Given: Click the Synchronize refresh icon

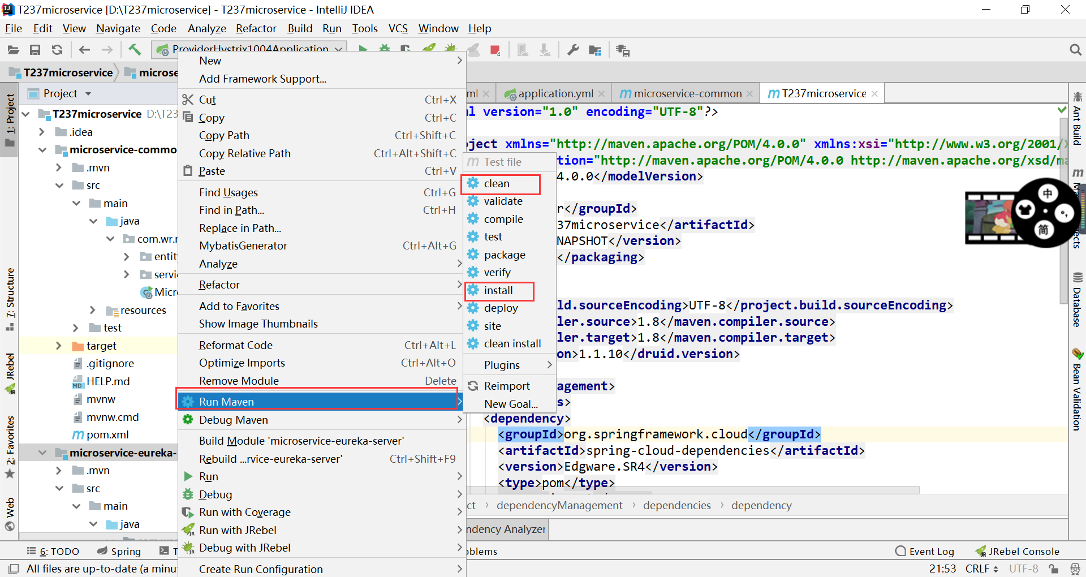Looking at the screenshot, I should point(57,50).
